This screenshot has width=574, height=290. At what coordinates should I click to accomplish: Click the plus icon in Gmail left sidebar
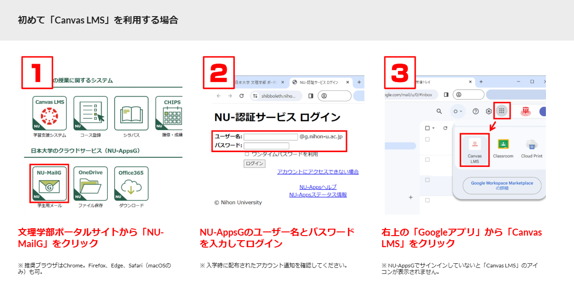(411, 197)
